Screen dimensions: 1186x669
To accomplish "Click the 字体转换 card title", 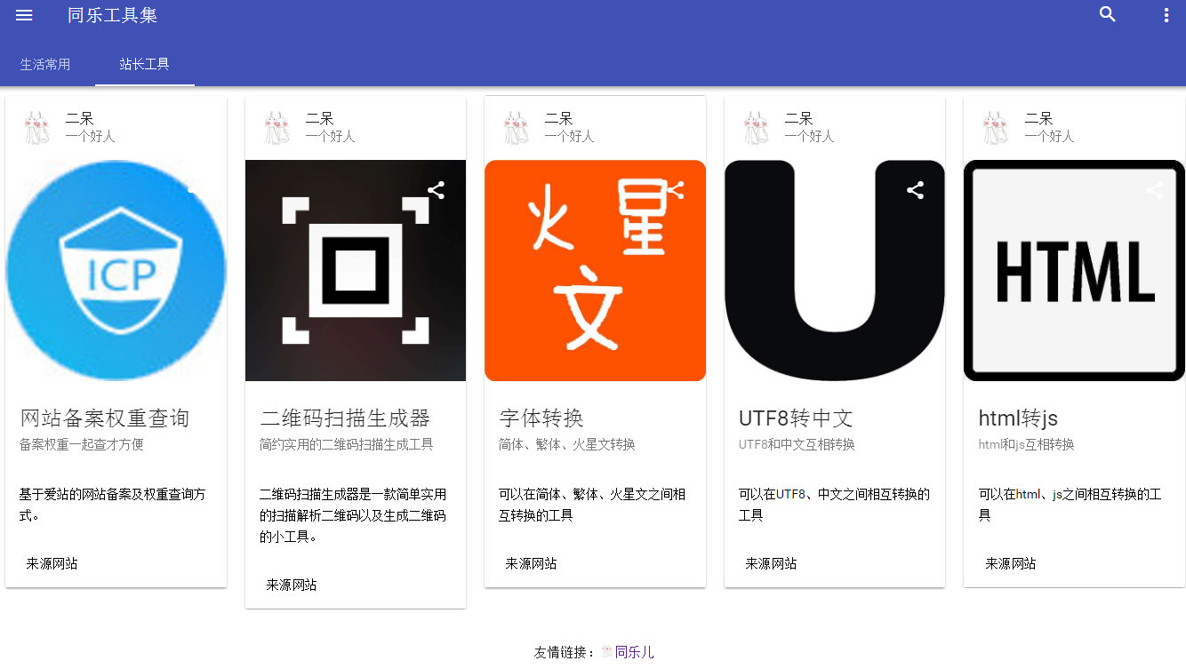I will click(x=541, y=418).
